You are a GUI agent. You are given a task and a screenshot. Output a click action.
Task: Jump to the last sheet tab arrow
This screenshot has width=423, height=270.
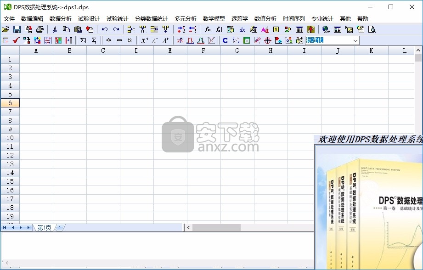[x=28, y=228]
